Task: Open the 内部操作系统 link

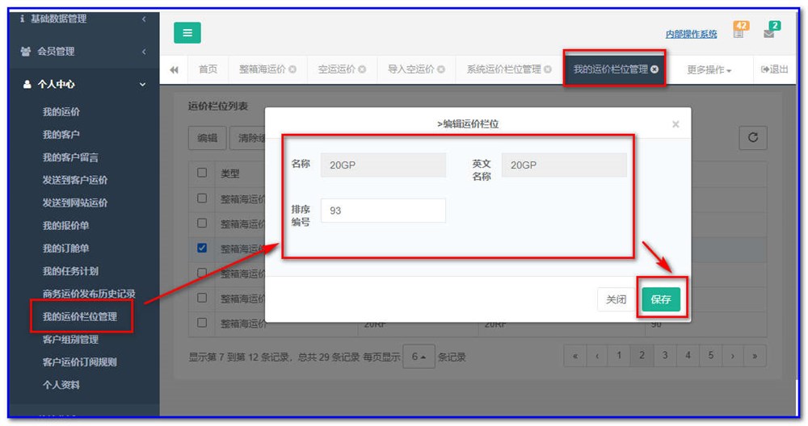Action: click(691, 34)
